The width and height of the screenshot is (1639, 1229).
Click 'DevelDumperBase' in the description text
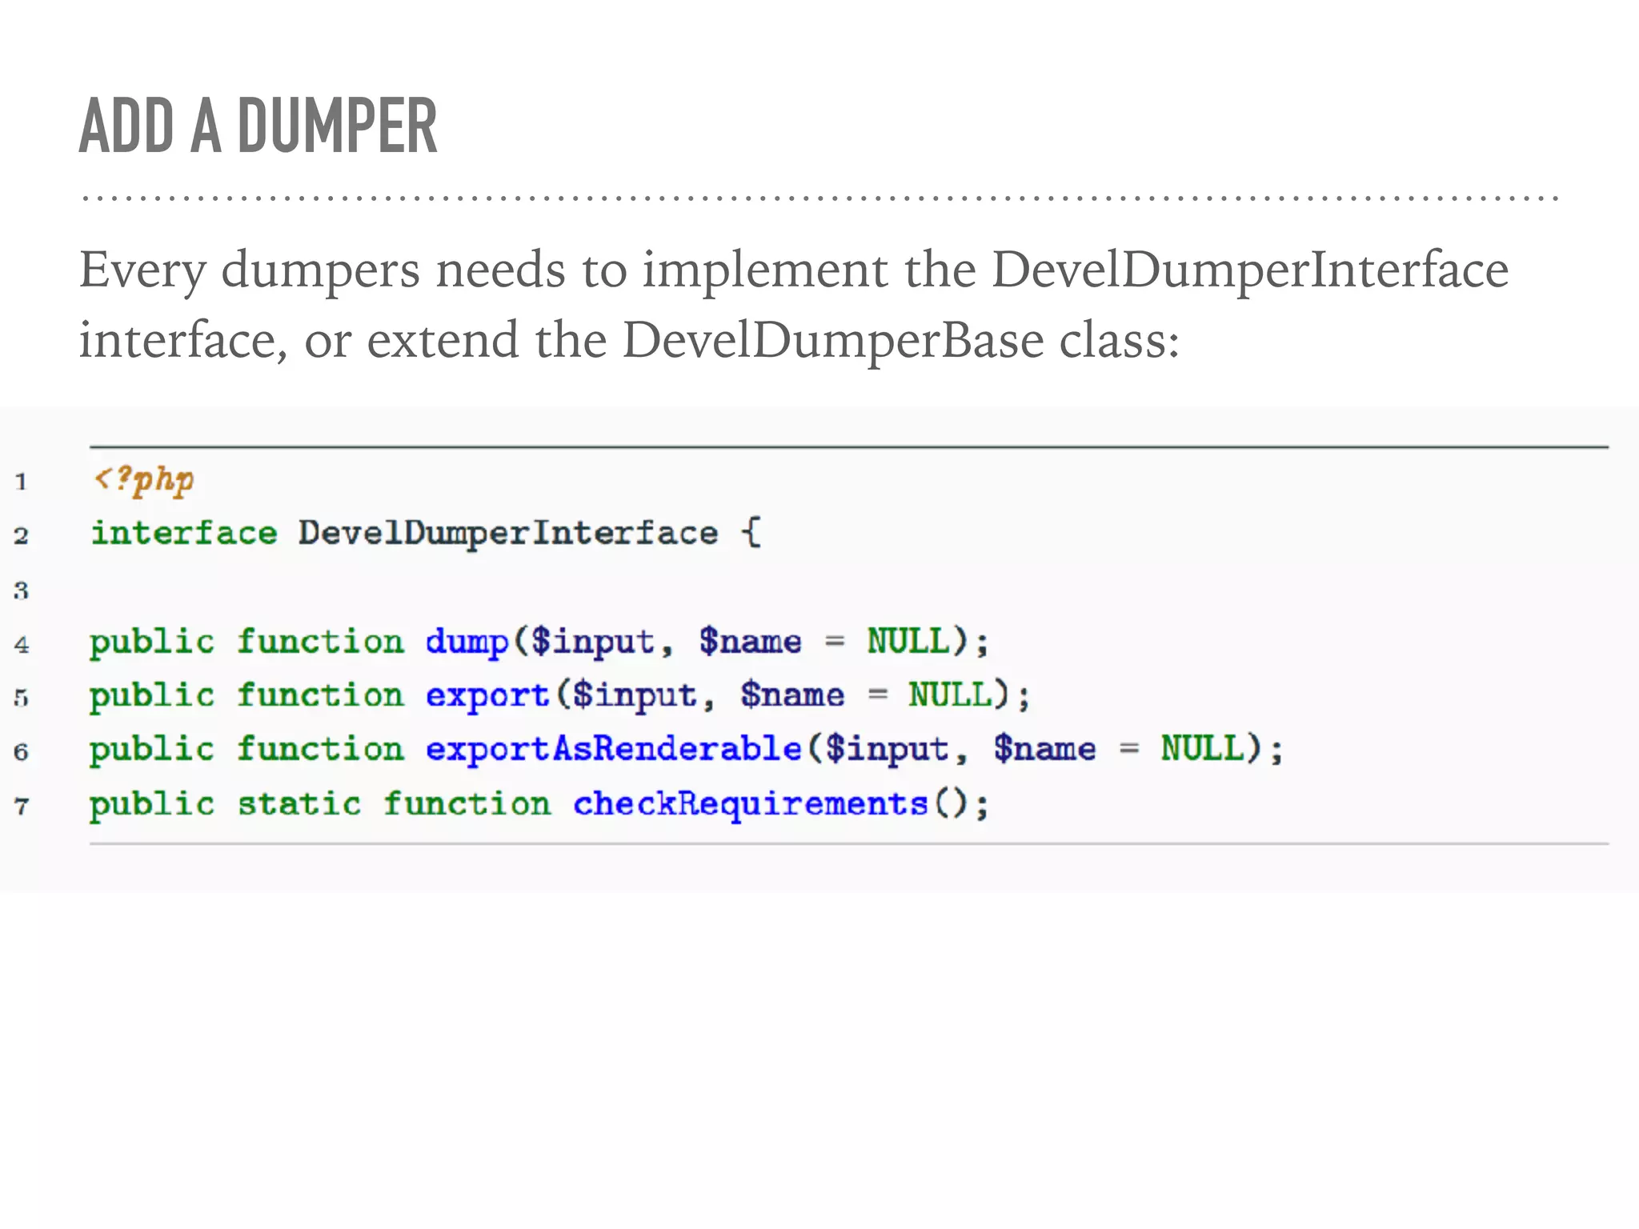point(833,340)
